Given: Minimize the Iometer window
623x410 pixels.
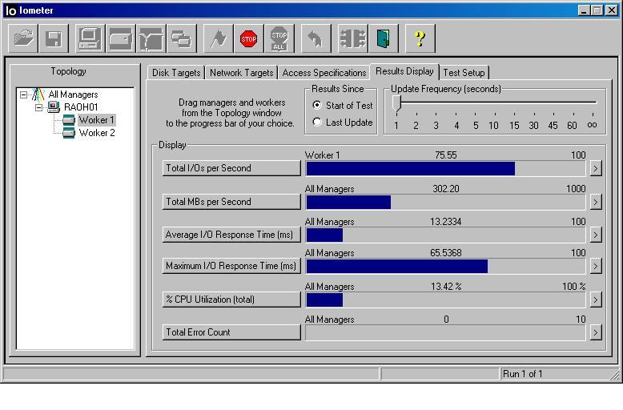Looking at the screenshot, I should pyautogui.click(x=583, y=10).
